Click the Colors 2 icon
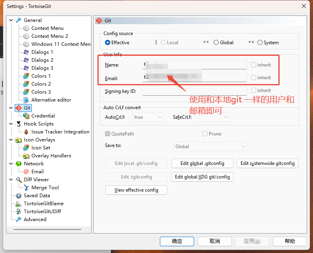The image size is (313, 253). point(26,84)
